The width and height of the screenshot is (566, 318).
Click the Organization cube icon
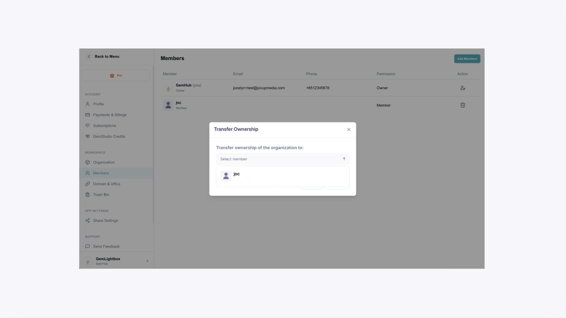[87, 162]
